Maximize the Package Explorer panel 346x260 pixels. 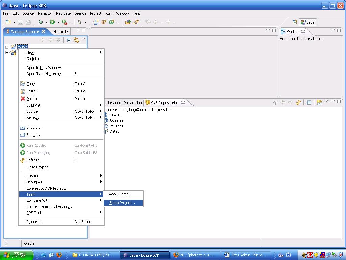coord(84,31)
